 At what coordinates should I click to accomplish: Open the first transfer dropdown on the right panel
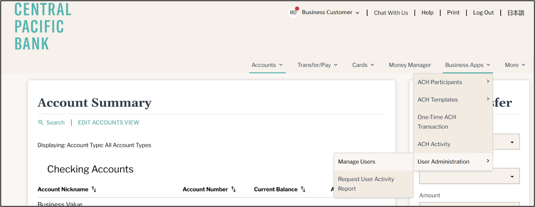point(469,142)
